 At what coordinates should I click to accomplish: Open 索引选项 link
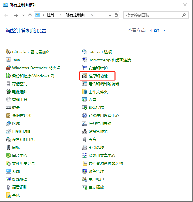point(96,147)
